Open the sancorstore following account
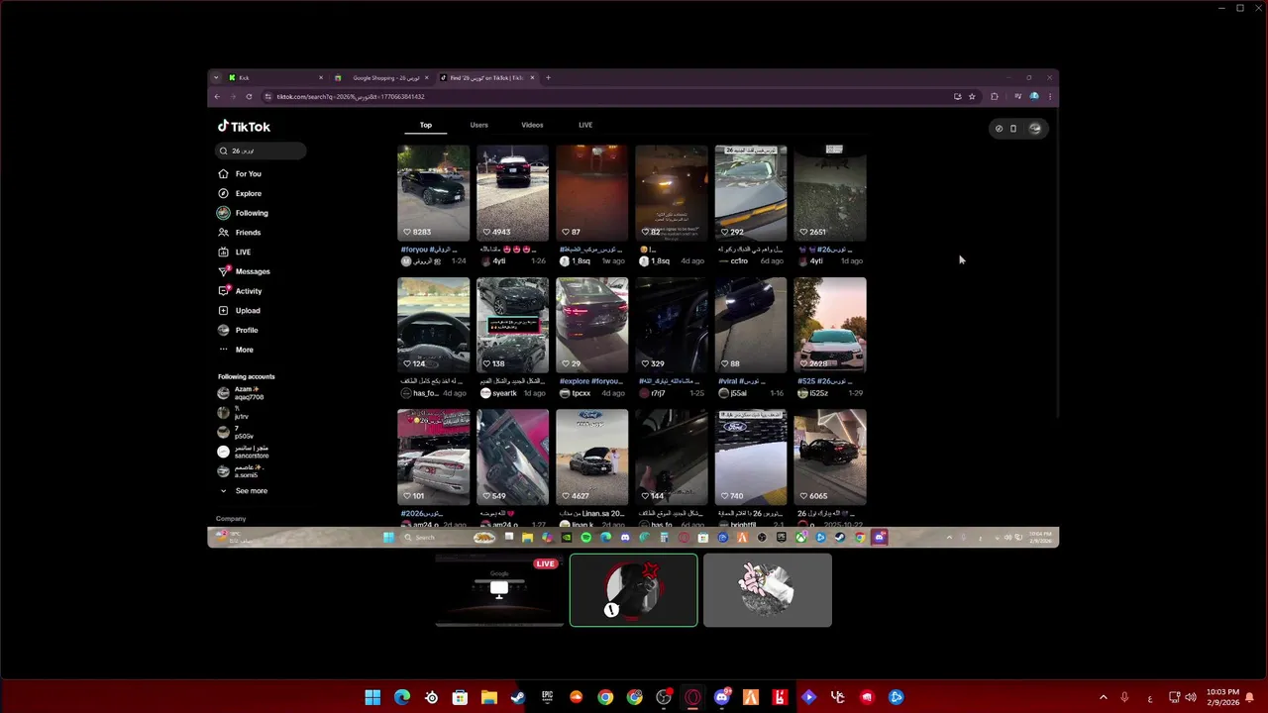This screenshot has height=713, width=1268. pyautogui.click(x=244, y=452)
